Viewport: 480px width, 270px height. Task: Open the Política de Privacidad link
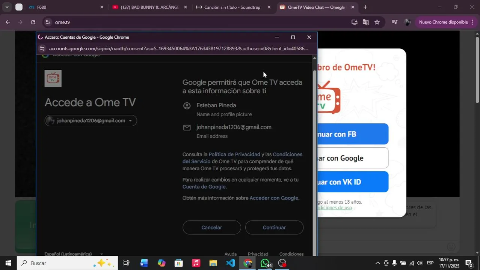click(234, 154)
